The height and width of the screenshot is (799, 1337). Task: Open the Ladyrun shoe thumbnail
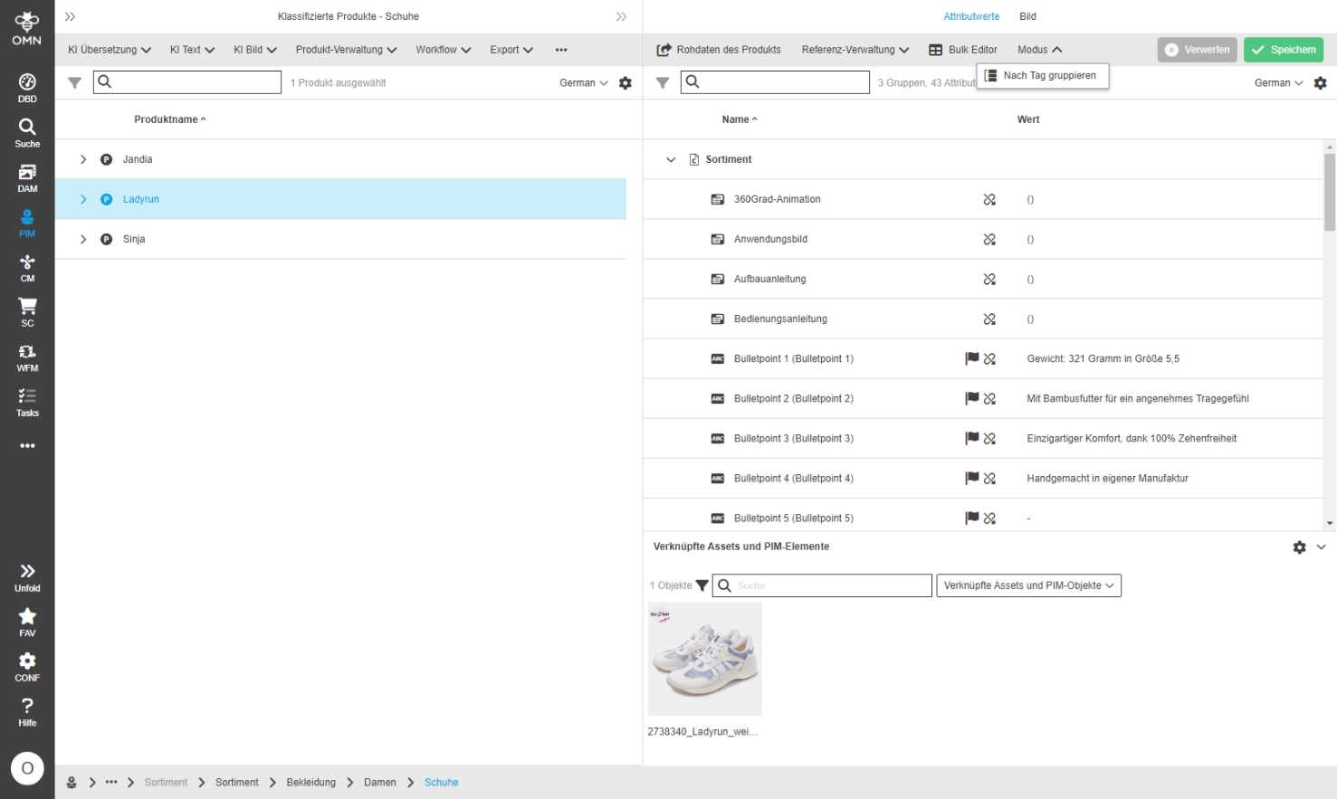click(x=705, y=660)
